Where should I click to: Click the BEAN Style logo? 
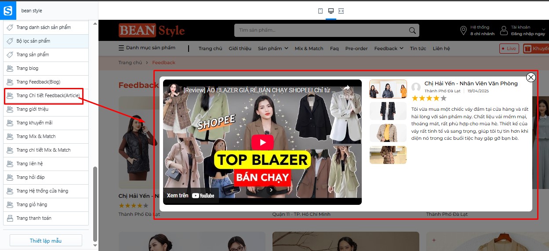point(152,30)
